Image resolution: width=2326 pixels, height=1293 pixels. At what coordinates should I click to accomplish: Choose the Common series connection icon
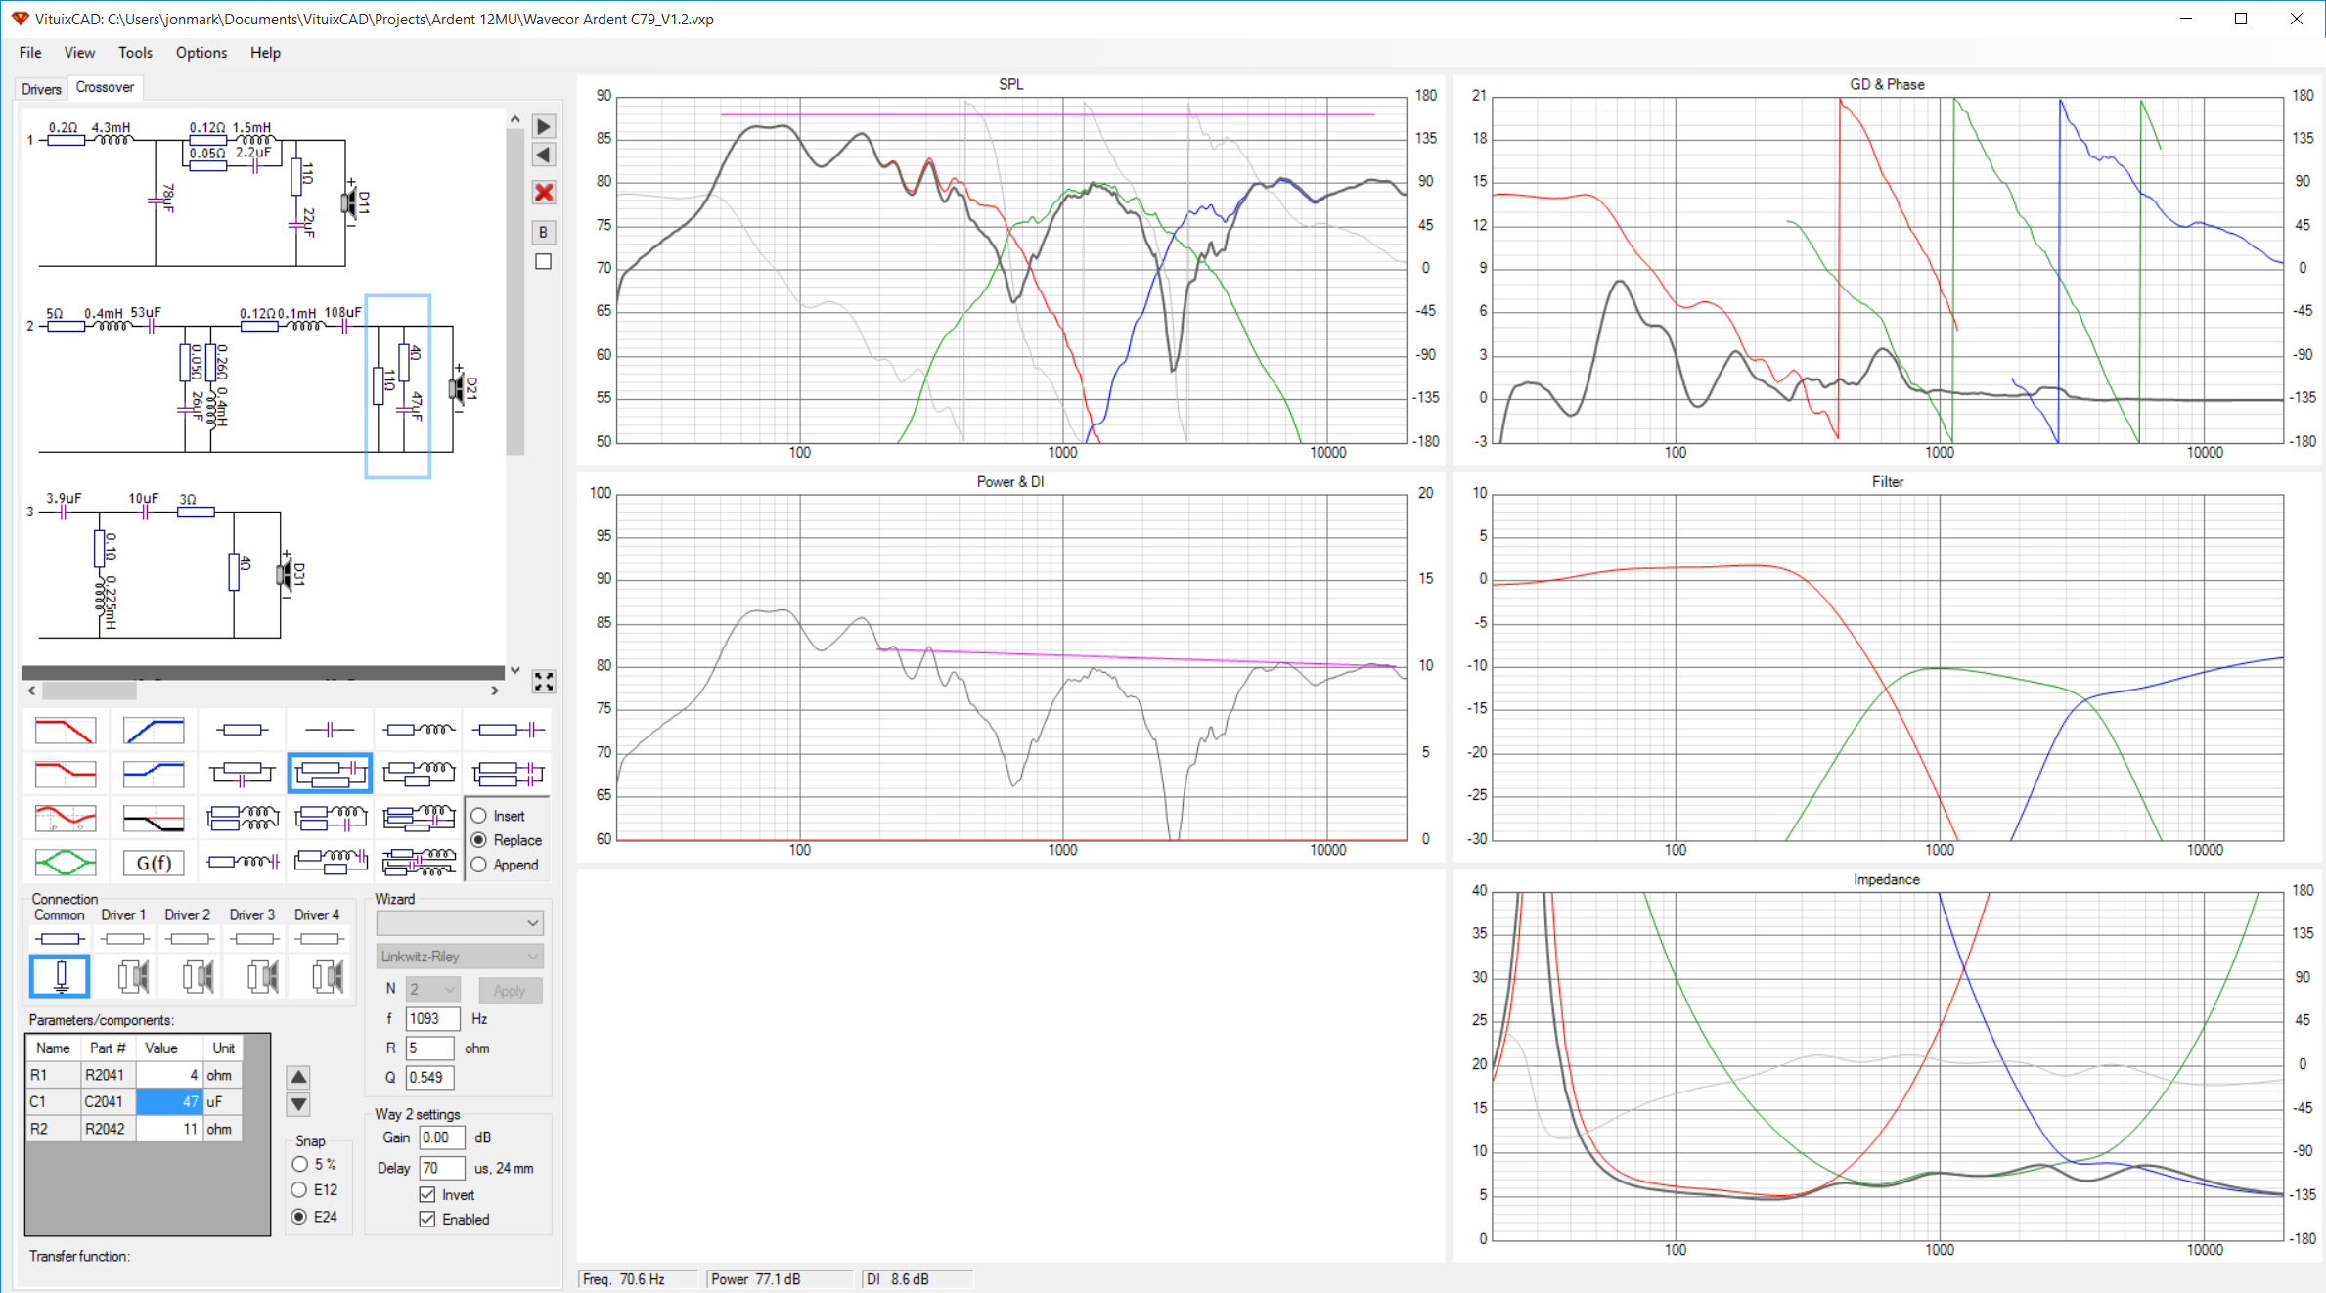(60, 939)
